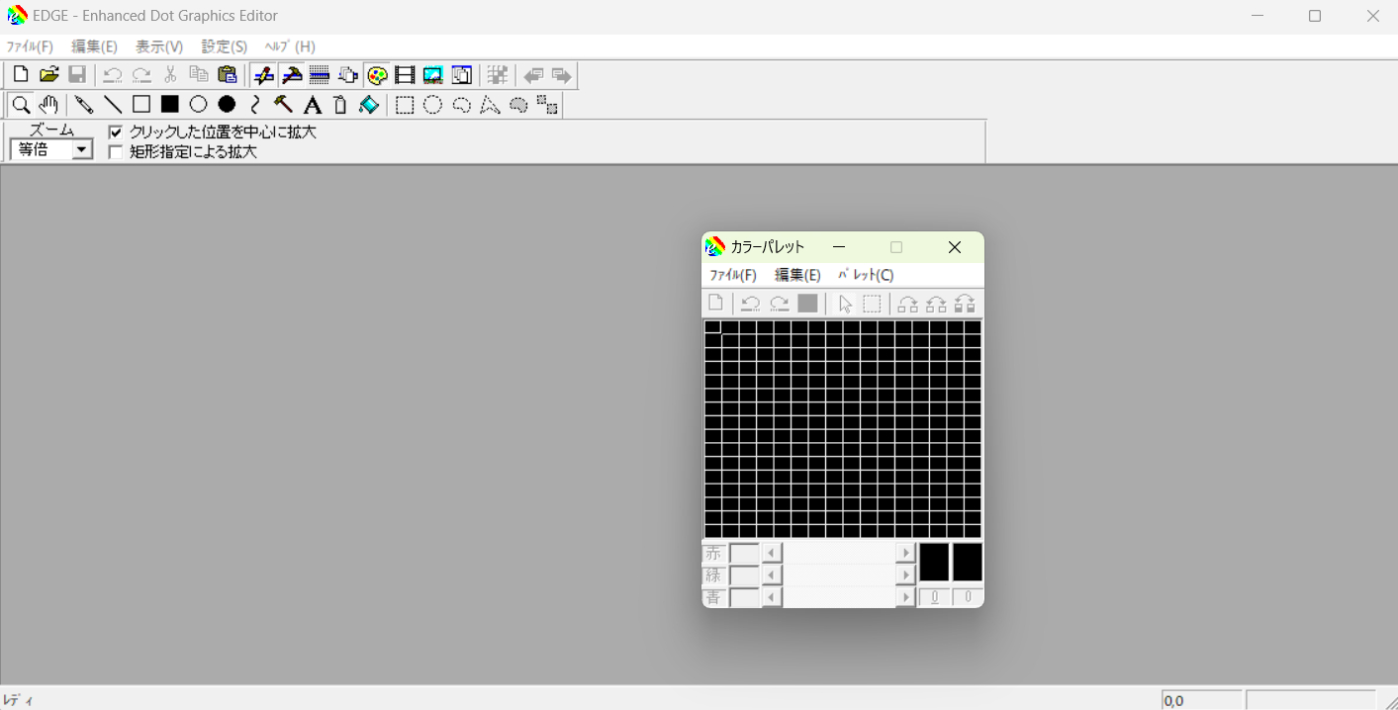Select the Line tool
This screenshot has width=1398, height=710.
(113, 105)
